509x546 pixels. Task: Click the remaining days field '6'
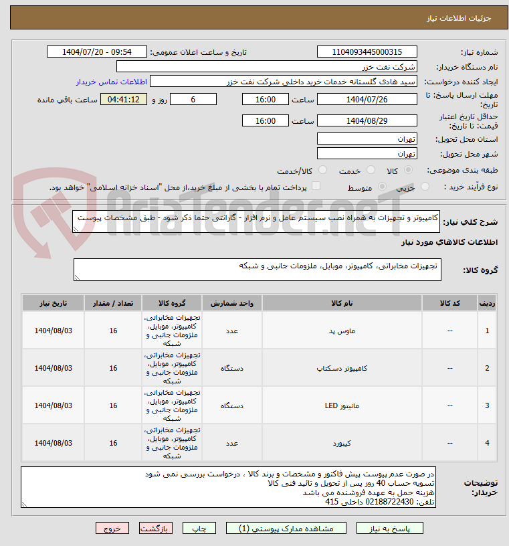tap(193, 100)
